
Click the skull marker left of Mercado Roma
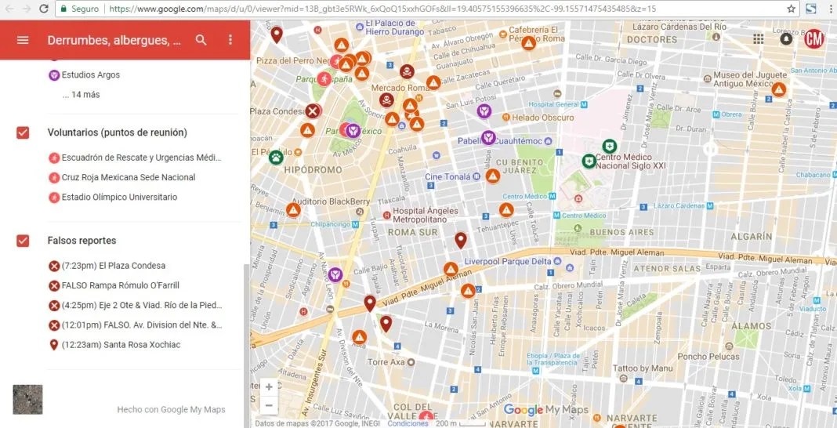click(386, 100)
